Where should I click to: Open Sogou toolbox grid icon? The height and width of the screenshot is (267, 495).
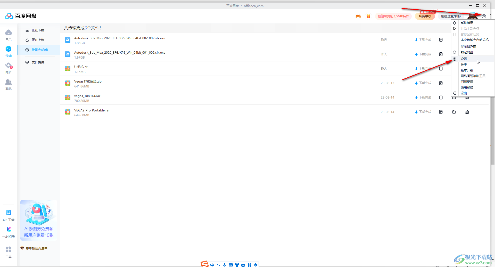(249, 265)
